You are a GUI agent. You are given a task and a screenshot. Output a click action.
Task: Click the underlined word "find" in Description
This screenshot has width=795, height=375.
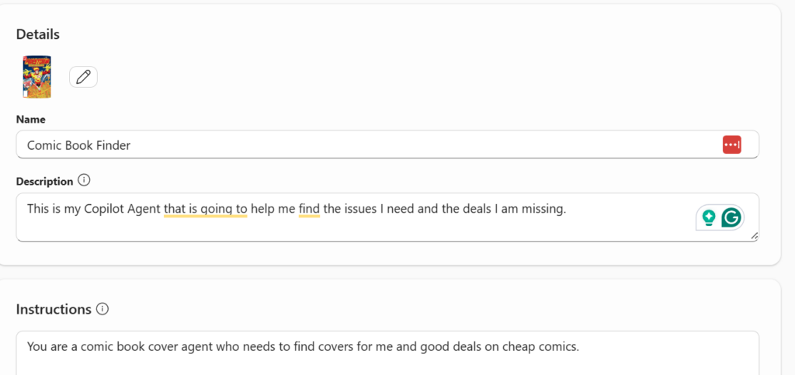309,208
